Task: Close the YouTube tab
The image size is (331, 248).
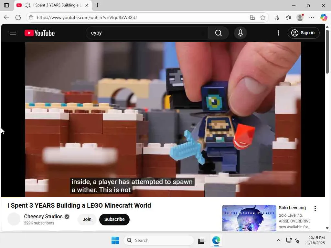Action: (87, 5)
